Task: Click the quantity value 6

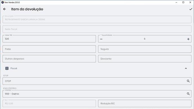Action: coord(145,39)
